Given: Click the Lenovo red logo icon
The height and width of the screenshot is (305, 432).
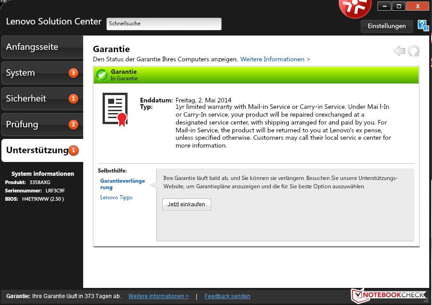Looking at the screenshot, I should click(355, 8).
